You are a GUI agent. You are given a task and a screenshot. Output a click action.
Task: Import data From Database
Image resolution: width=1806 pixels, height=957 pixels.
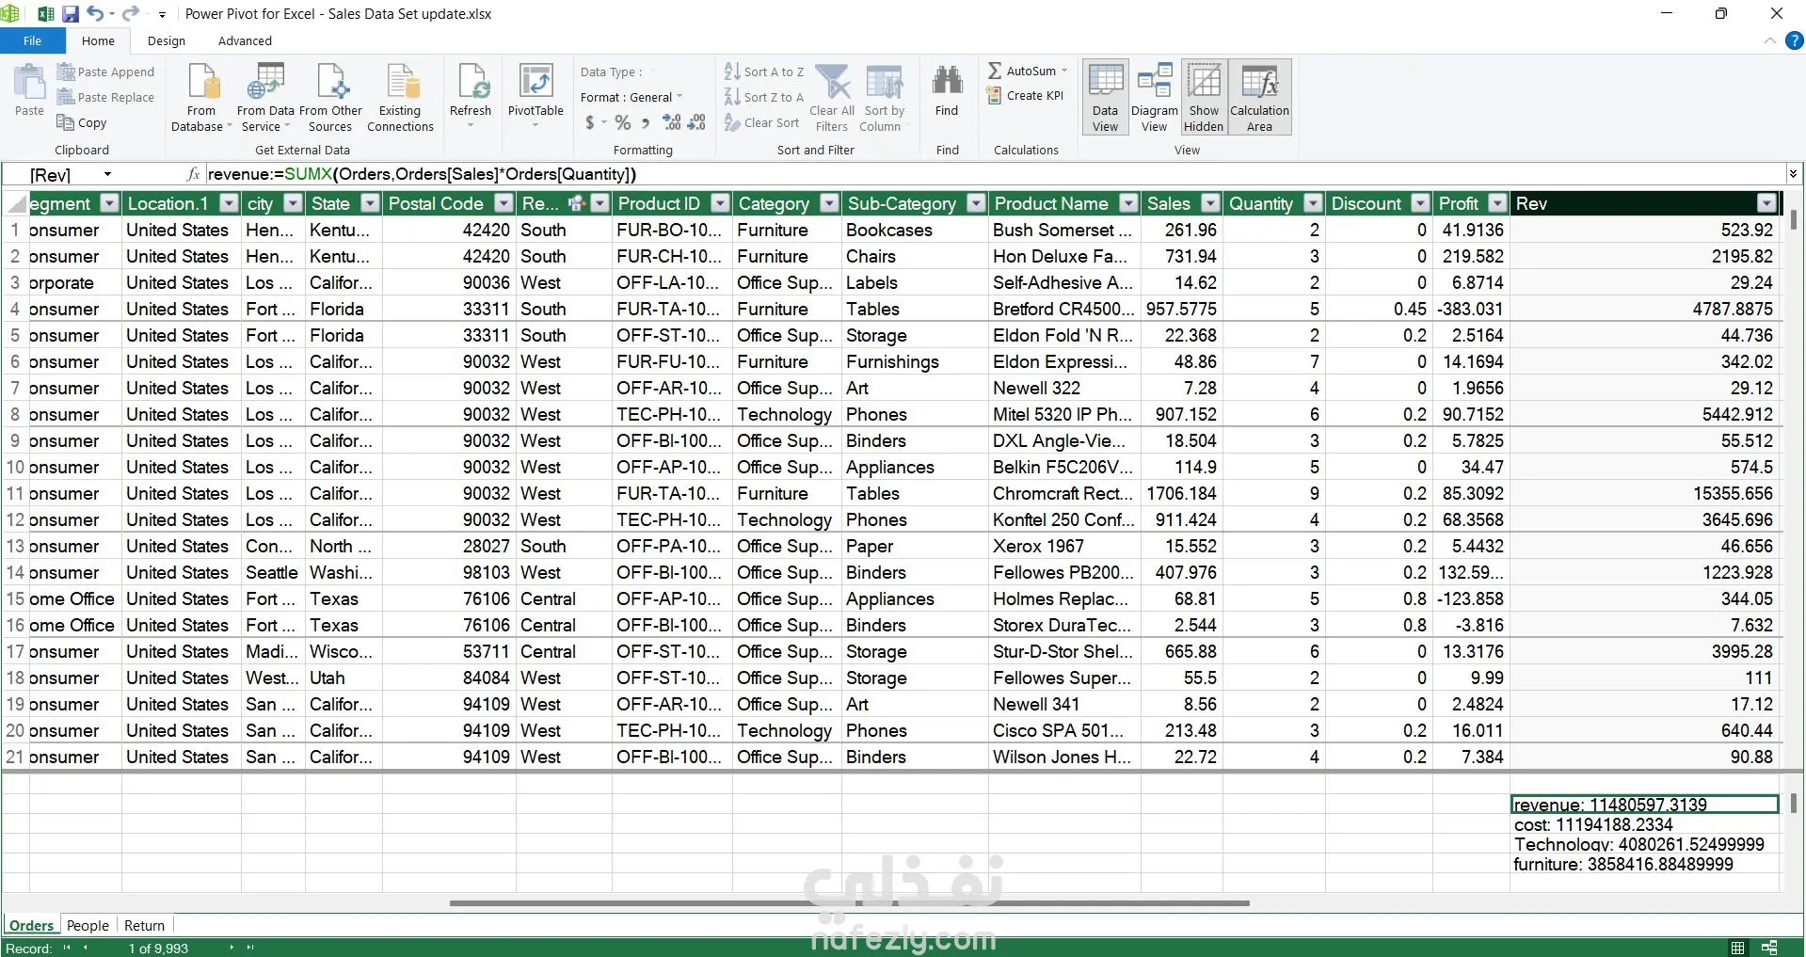pyautogui.click(x=201, y=98)
